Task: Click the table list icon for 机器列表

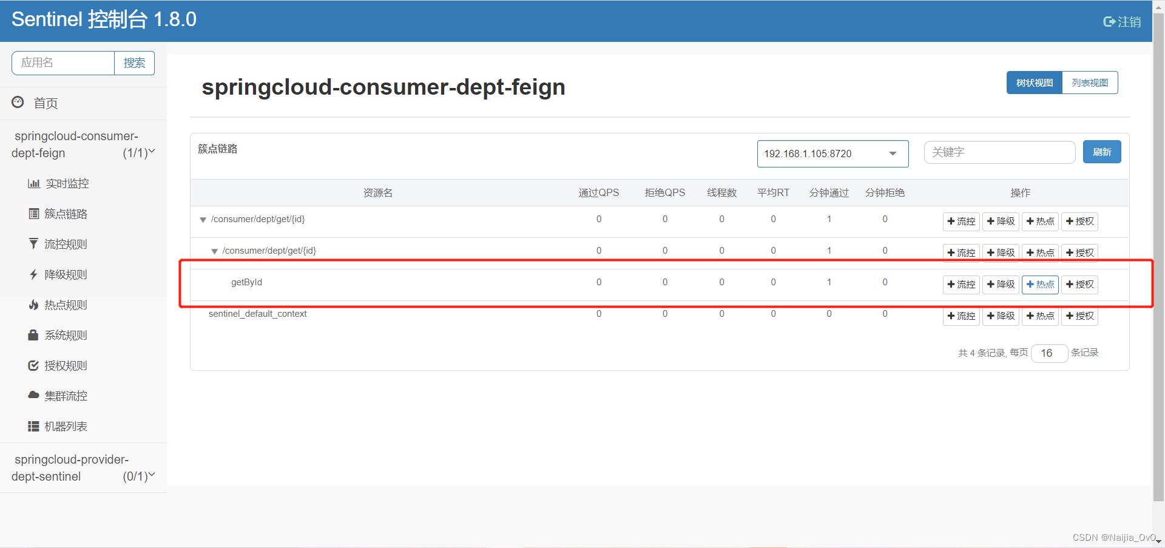Action: pyautogui.click(x=33, y=426)
